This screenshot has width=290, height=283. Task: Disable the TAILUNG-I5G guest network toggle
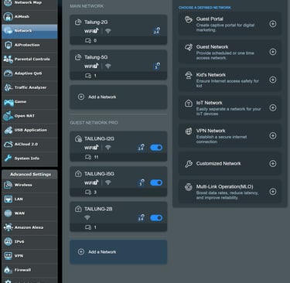point(156,182)
